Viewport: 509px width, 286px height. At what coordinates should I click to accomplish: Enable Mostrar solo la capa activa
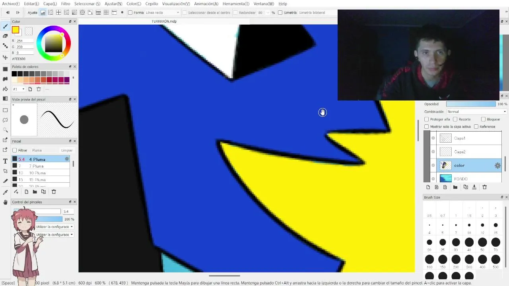[427, 127]
